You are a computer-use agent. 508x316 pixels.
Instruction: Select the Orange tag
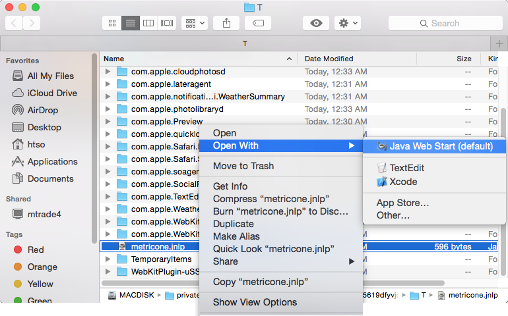(x=36, y=267)
